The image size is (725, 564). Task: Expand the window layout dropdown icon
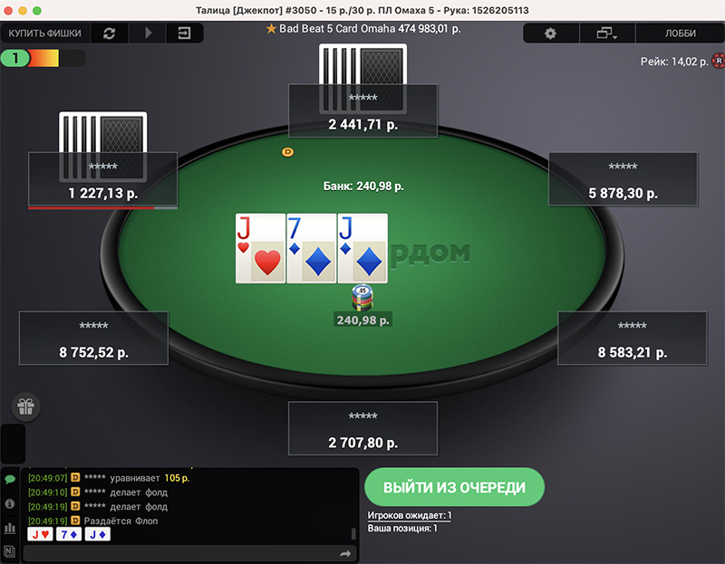606,33
